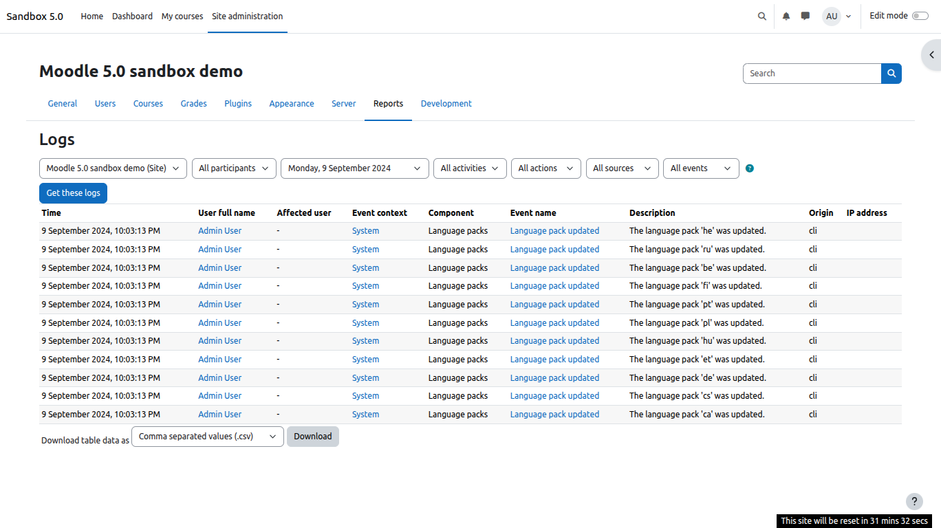
Task: Click inside the Search input field
Action: (x=812, y=73)
